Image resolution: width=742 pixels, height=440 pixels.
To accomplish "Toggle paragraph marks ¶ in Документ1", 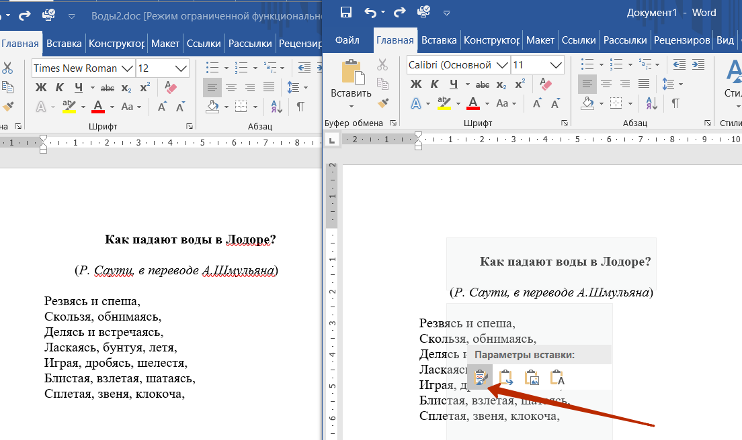I will tap(675, 103).
